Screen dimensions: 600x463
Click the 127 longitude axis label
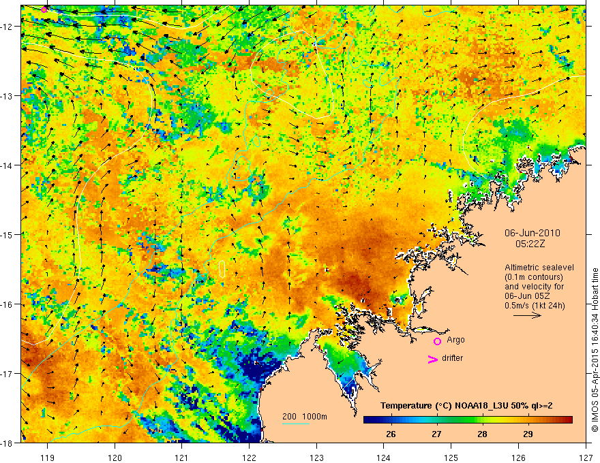[x=586, y=458]
